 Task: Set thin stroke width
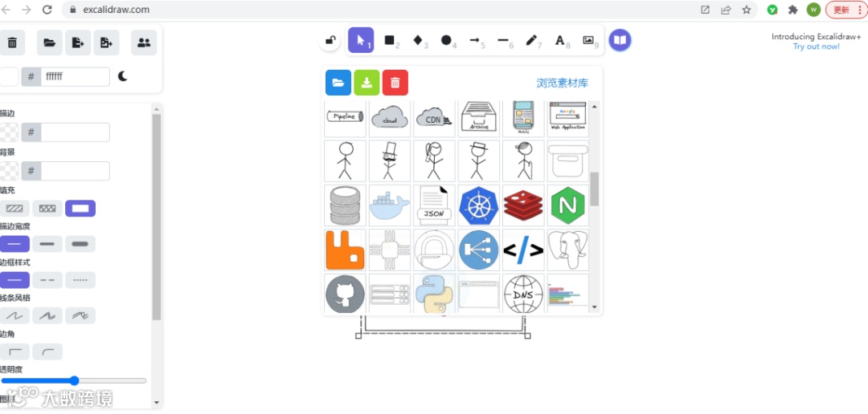click(x=14, y=244)
